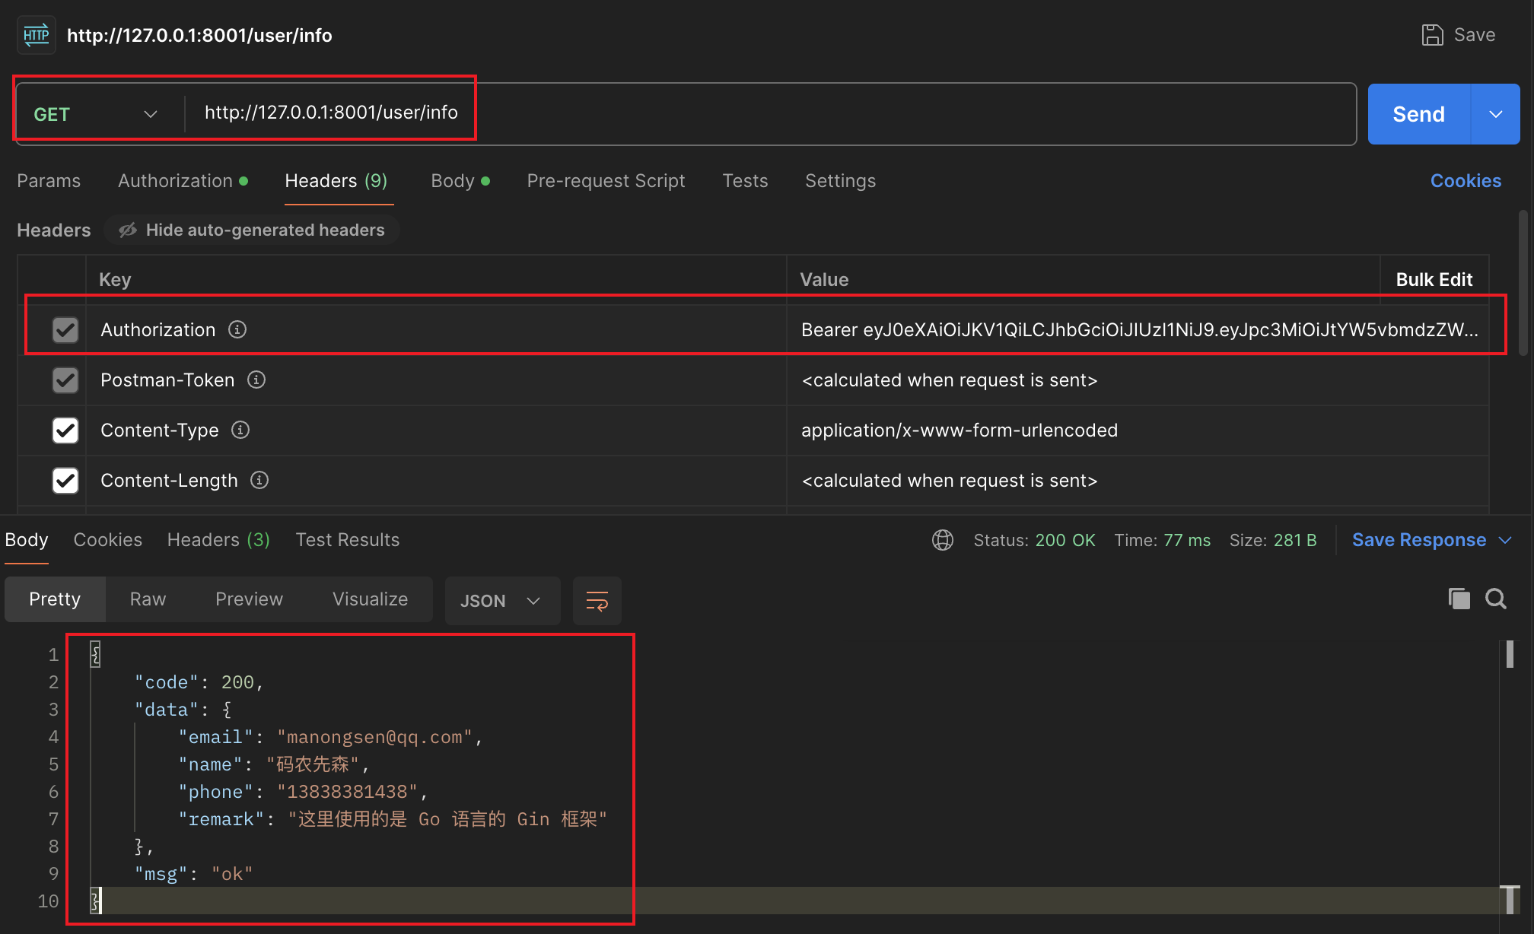
Task: Click the "code": 200 line
Action: [199, 682]
